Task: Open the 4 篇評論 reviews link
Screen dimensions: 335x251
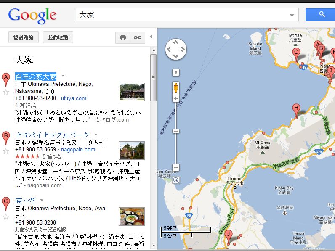Action: coord(25,106)
